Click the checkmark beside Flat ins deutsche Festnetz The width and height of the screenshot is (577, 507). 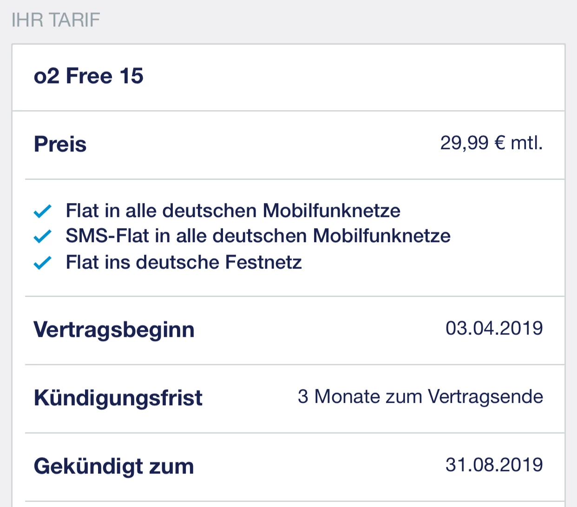coord(42,263)
